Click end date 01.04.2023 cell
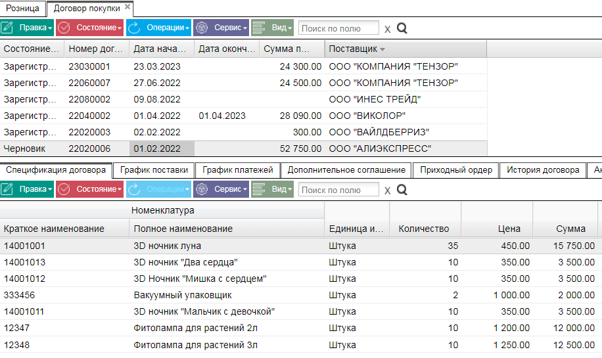 click(222, 116)
